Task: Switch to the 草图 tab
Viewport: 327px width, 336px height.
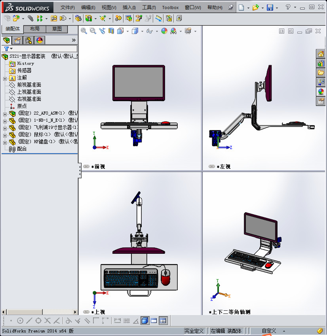Action: click(57, 29)
